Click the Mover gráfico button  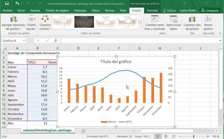pyautogui.click(x=208, y=23)
